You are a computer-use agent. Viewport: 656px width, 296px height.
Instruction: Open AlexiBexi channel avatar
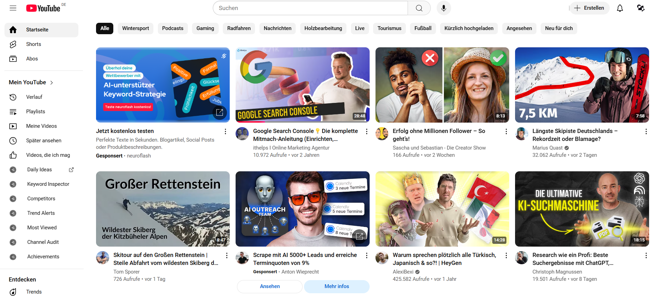[x=382, y=258]
